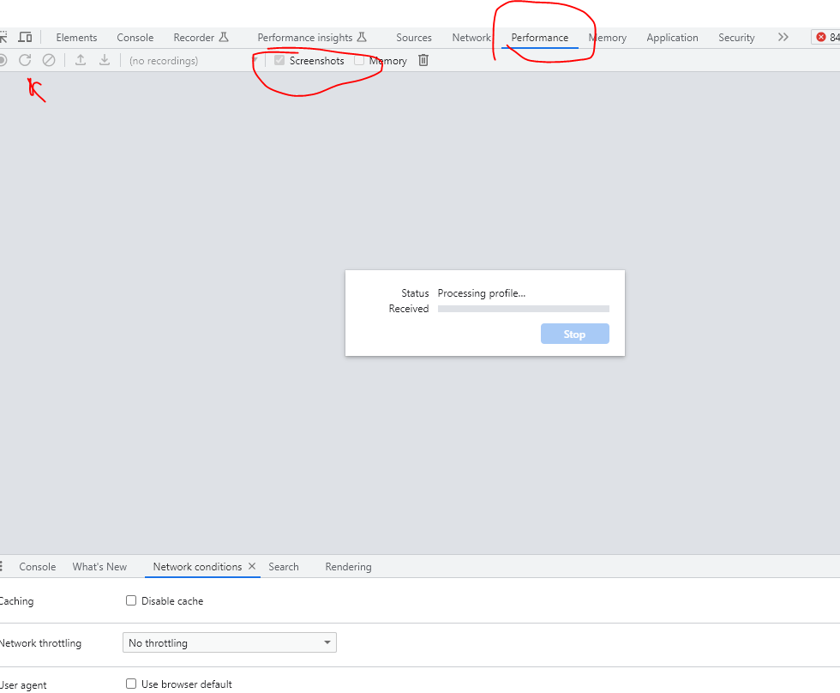Expand the more tabs chevron menu

pos(783,37)
